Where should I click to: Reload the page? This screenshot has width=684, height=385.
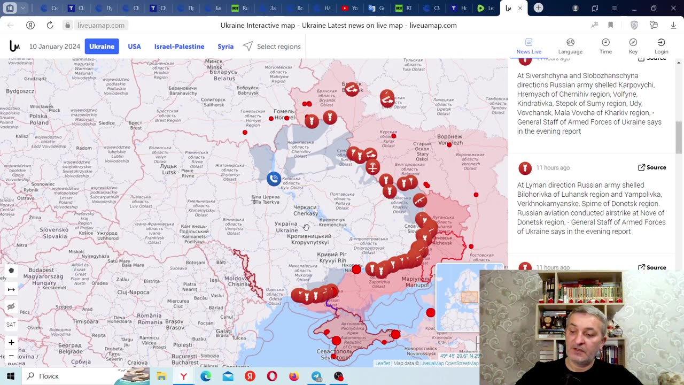coord(50,25)
